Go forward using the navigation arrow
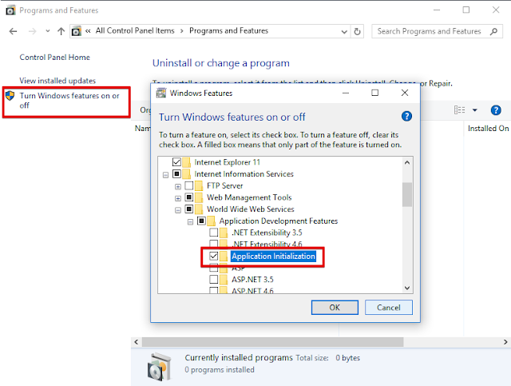This screenshot has height=386, width=511. 32,31
